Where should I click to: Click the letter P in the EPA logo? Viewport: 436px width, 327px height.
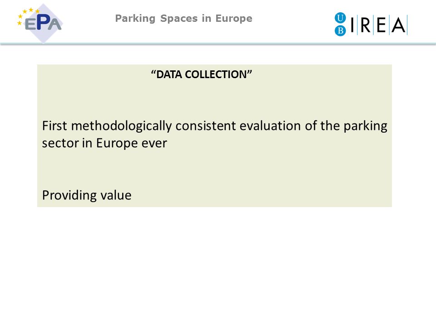click(x=43, y=23)
